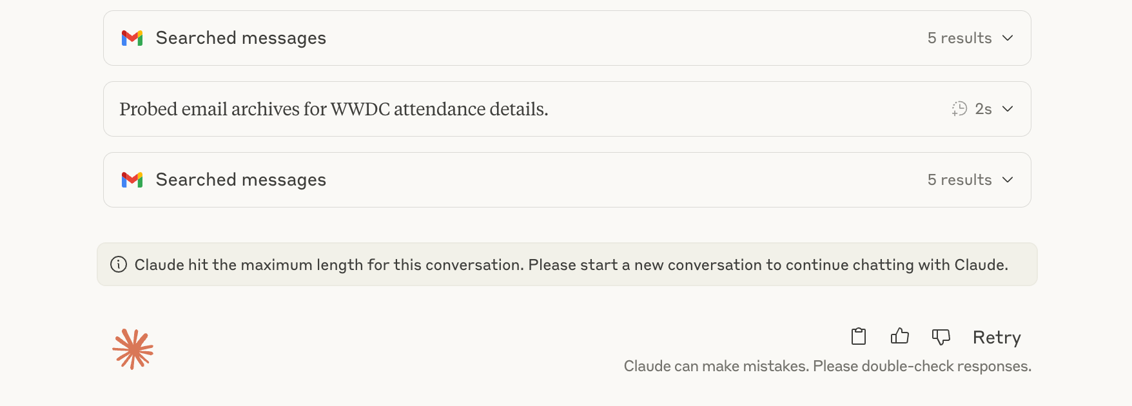Viewport: 1132px width, 406px height.
Task: Click the maximum length warning banner
Action: pos(567,264)
